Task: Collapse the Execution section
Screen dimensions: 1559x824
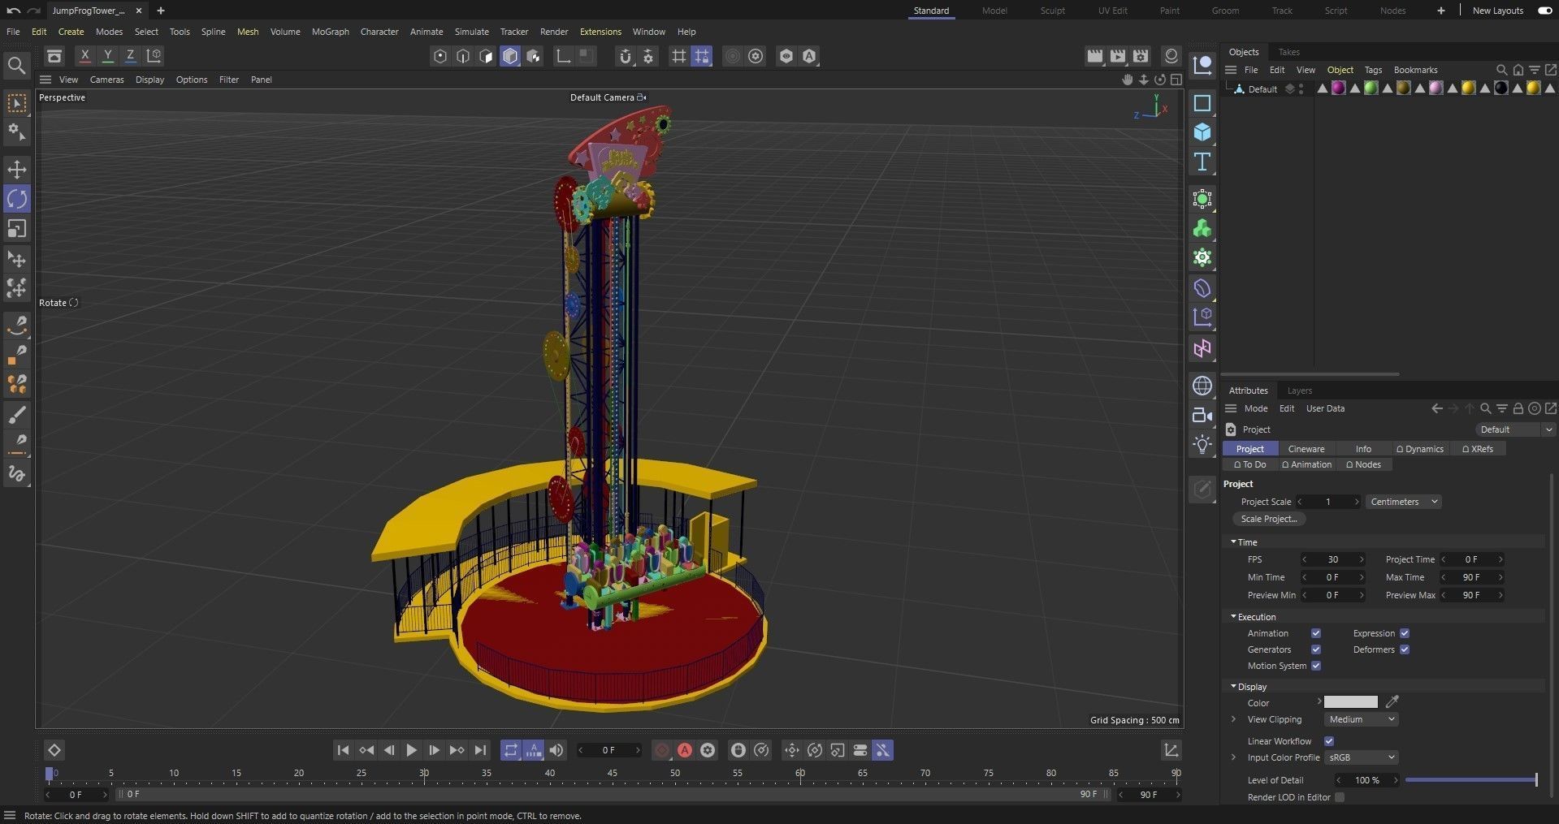Action: point(1233,616)
